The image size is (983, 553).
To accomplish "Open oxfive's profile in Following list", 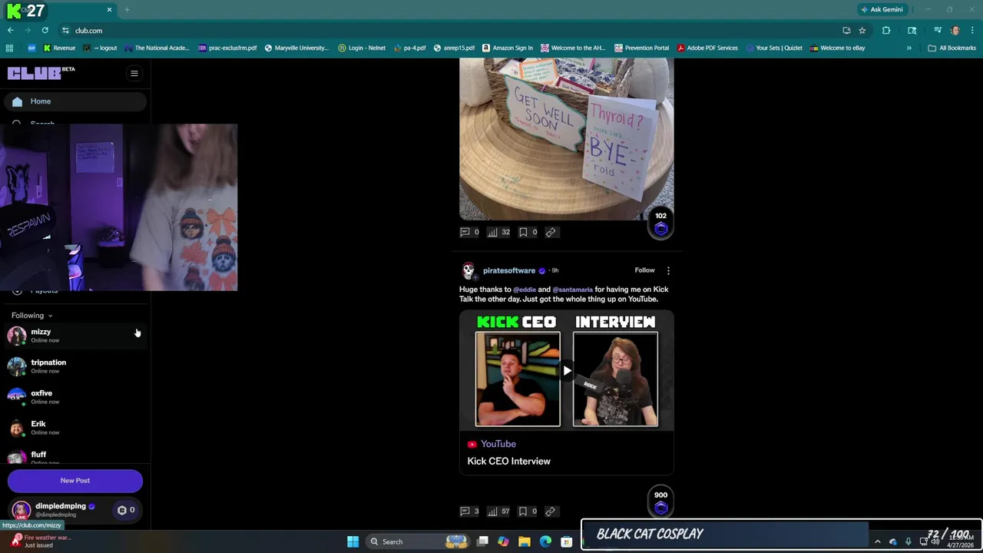I will [x=74, y=397].
